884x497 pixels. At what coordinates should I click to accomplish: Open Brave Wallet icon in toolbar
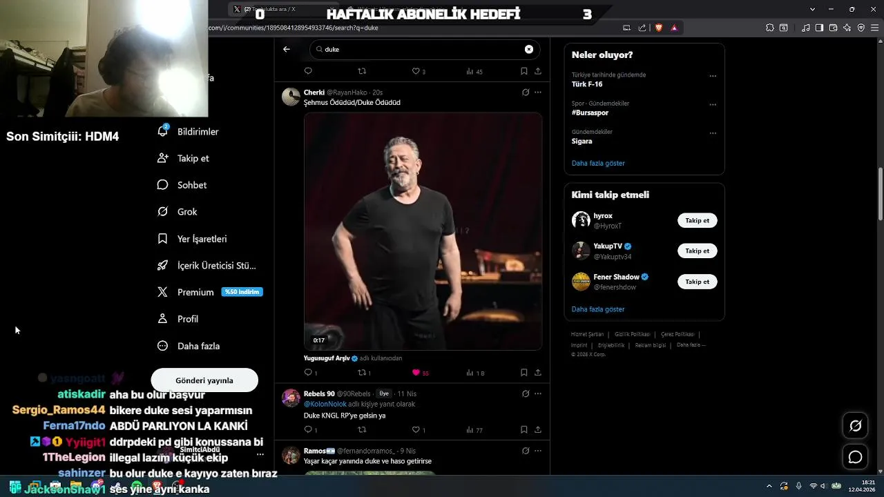coord(833,28)
